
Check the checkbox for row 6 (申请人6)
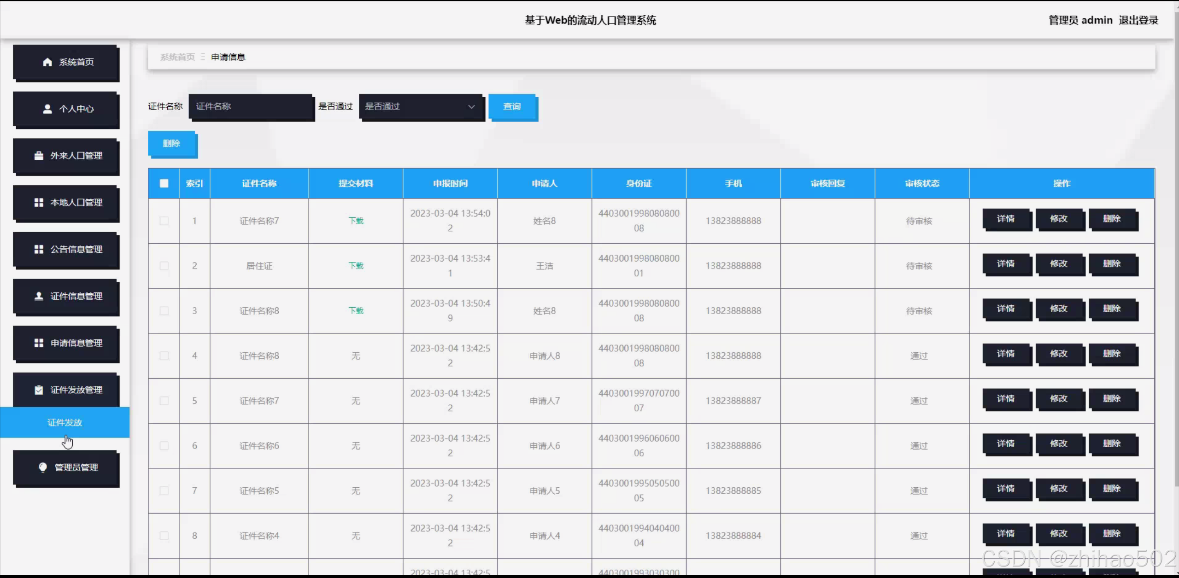pos(164,446)
